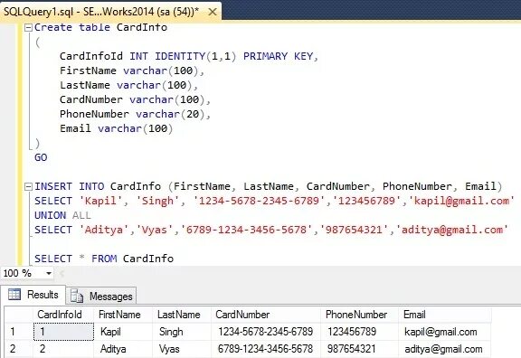Viewport: 521px width, 358px height.
Task: Switch to the Results tab
Action: (x=33, y=295)
